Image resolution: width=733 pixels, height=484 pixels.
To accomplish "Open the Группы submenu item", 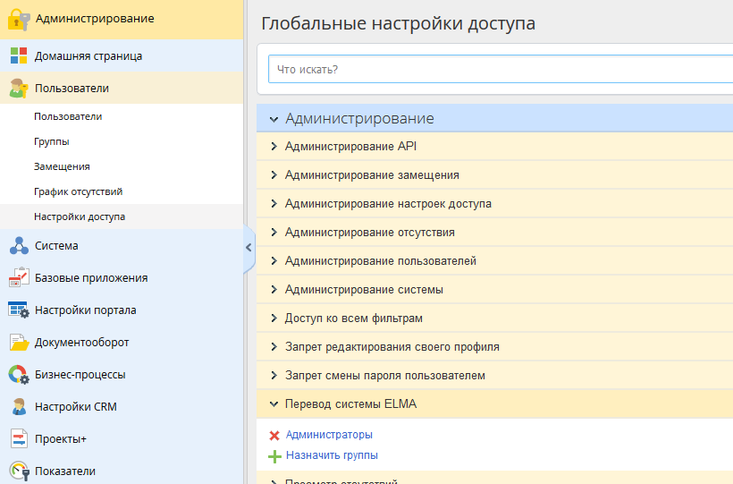I will [52, 141].
